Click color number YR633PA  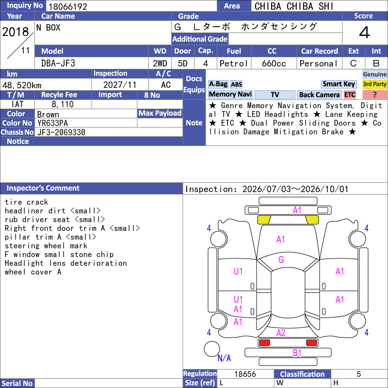(52, 123)
